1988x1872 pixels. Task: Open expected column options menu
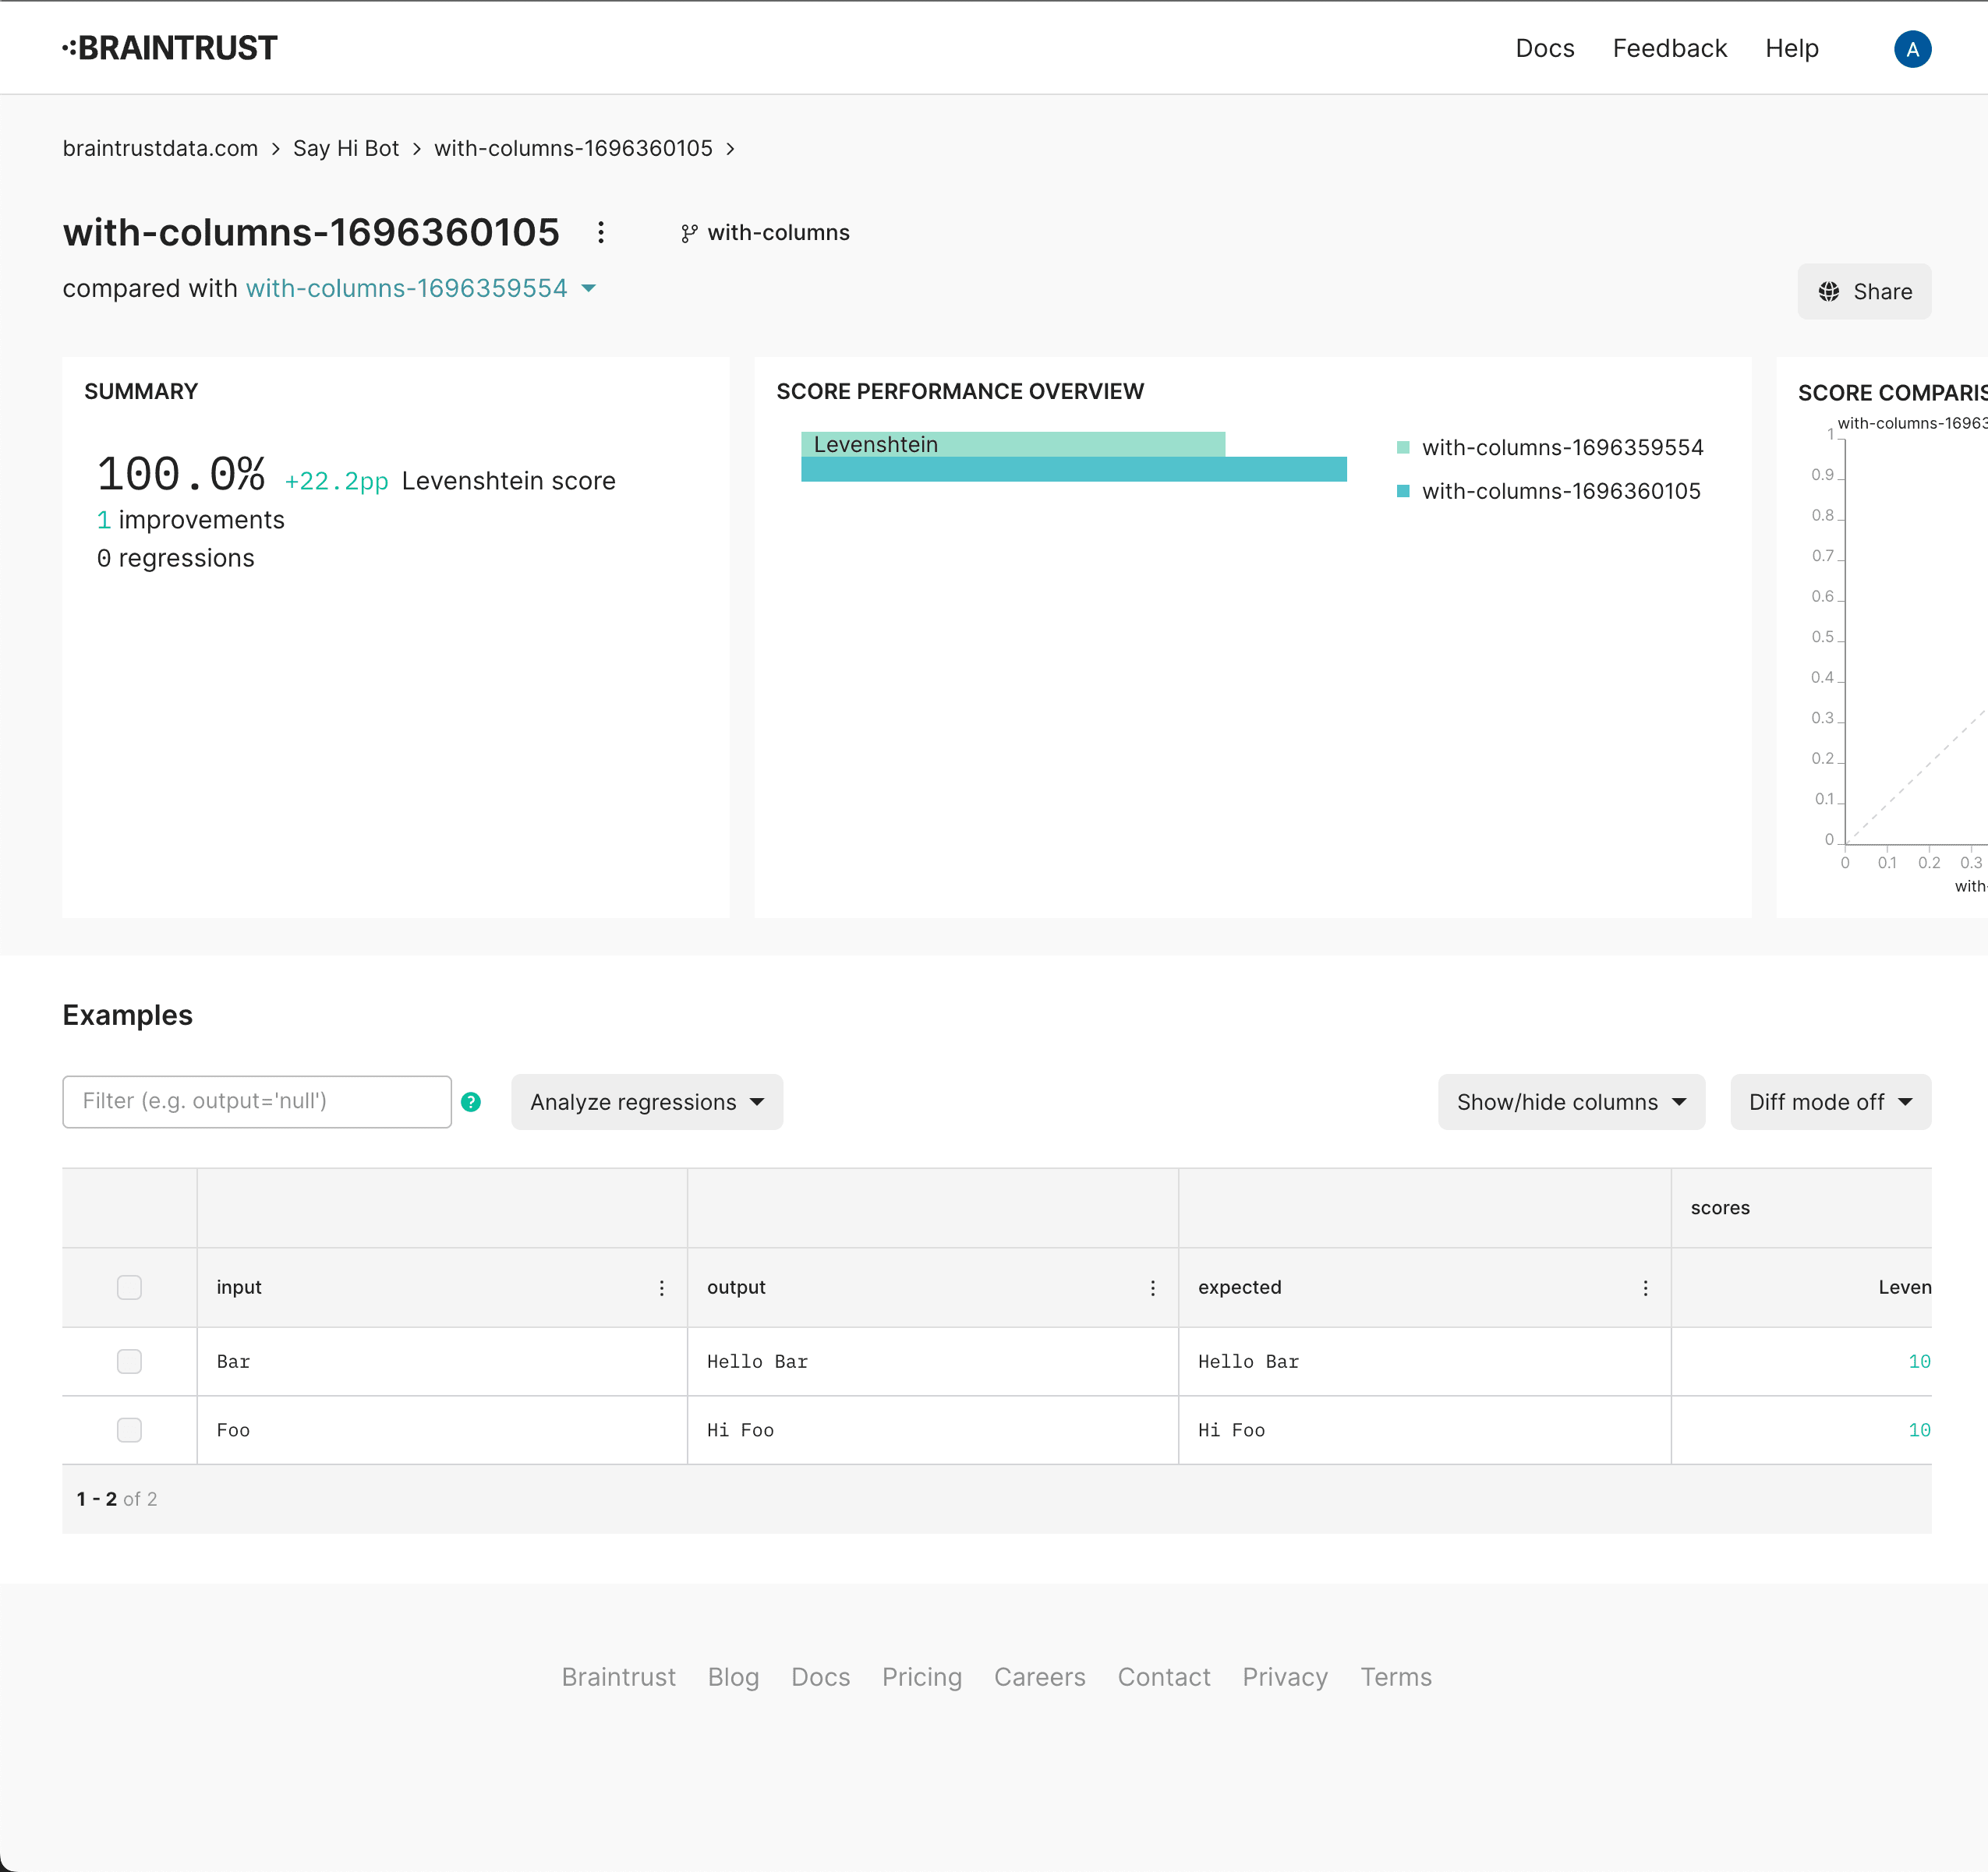pos(1644,1287)
